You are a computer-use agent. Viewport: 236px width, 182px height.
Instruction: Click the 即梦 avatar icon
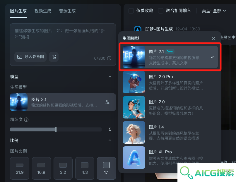(x=138, y=29)
